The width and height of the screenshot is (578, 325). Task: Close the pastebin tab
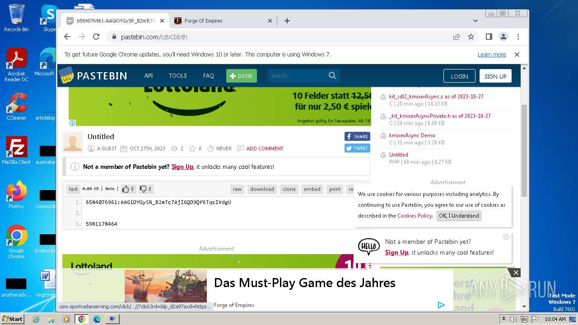(x=163, y=21)
